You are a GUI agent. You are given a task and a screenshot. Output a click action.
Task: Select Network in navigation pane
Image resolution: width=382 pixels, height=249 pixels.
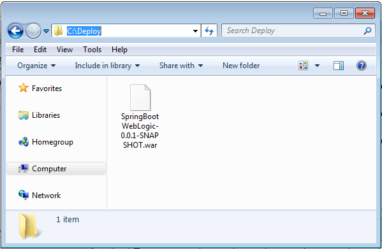(x=47, y=196)
